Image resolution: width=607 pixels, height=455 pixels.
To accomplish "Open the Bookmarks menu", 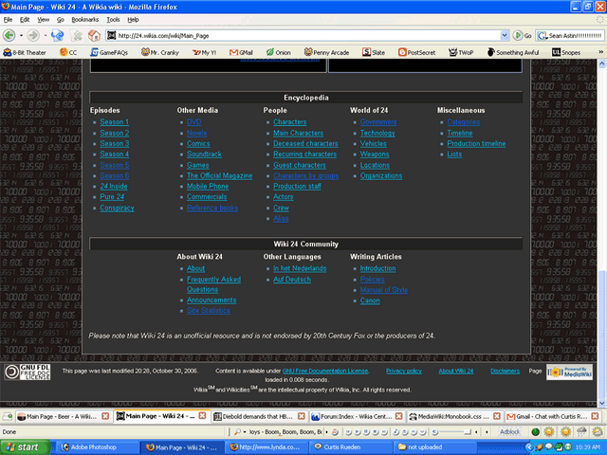I will point(84,20).
